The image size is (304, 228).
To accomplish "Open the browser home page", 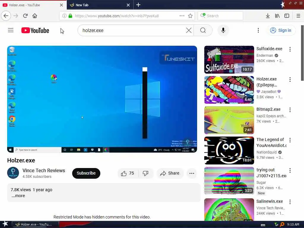I will (x=35, y=16).
